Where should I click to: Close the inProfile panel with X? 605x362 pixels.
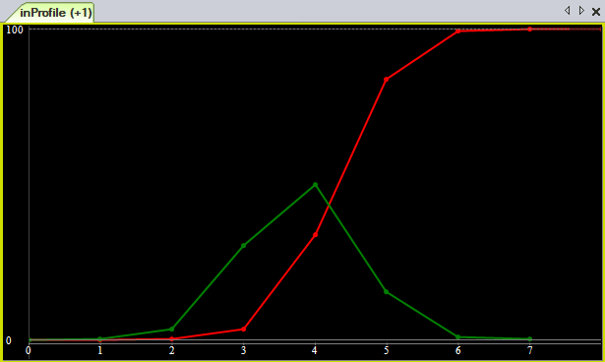point(596,12)
